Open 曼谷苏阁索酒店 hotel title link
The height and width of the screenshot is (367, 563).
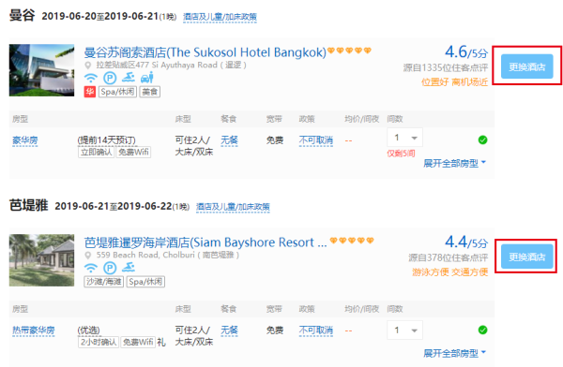[205, 52]
